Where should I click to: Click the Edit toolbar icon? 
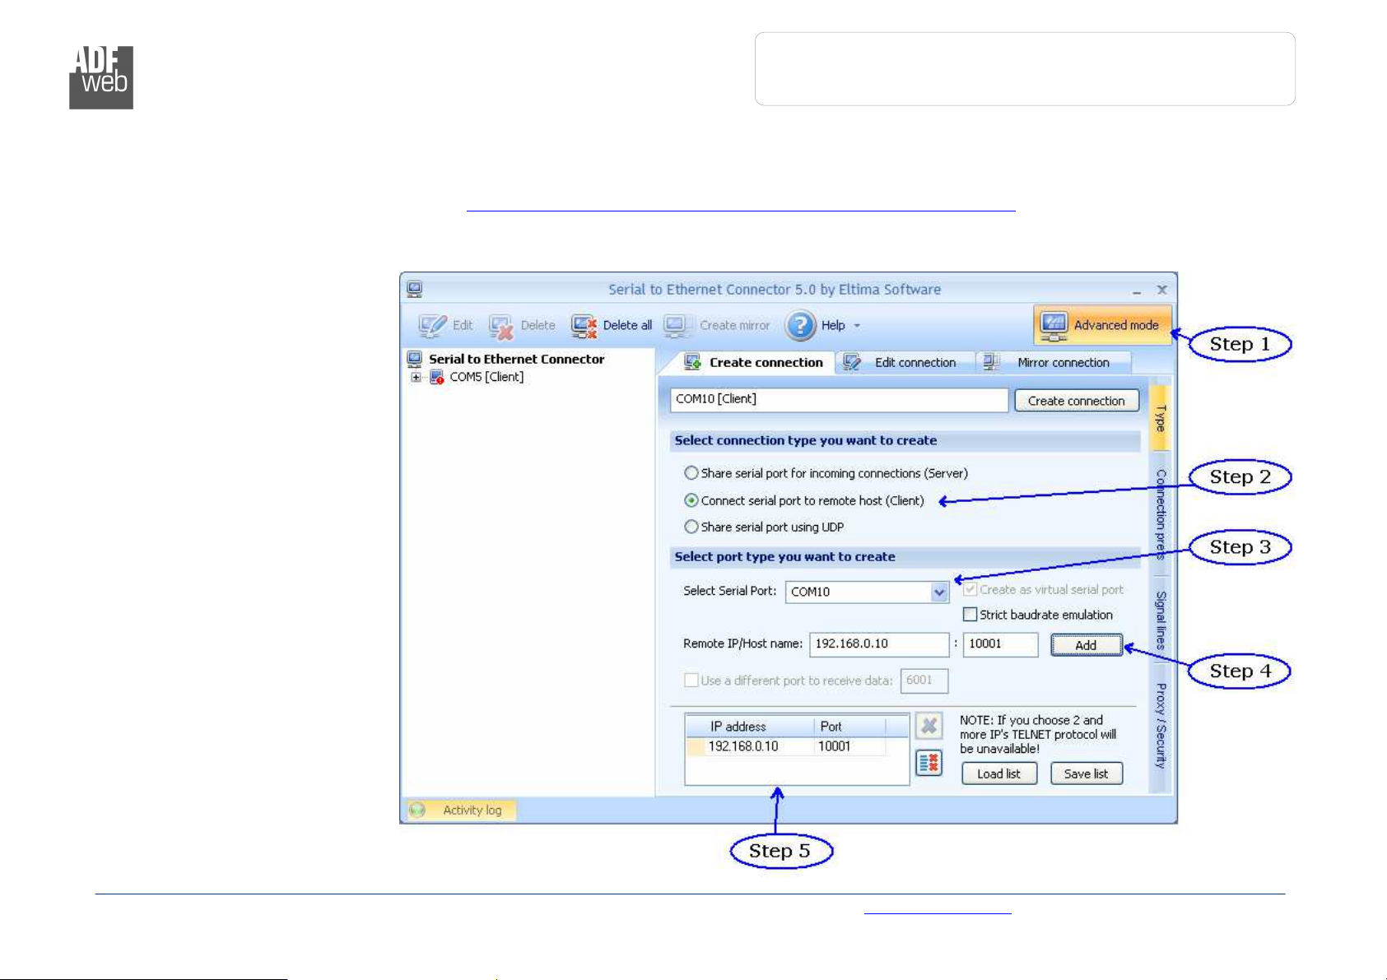(x=432, y=326)
